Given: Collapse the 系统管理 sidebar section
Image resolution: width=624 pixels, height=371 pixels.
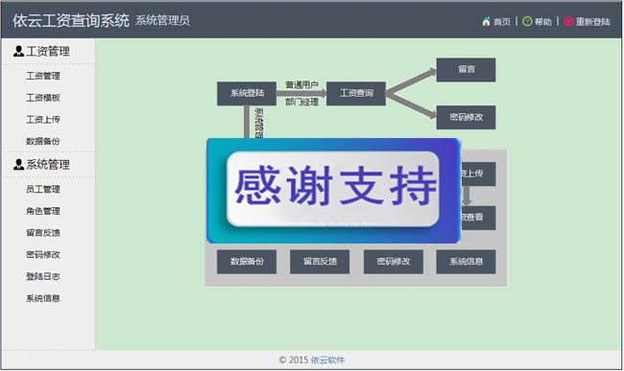Looking at the screenshot, I should coord(48,165).
